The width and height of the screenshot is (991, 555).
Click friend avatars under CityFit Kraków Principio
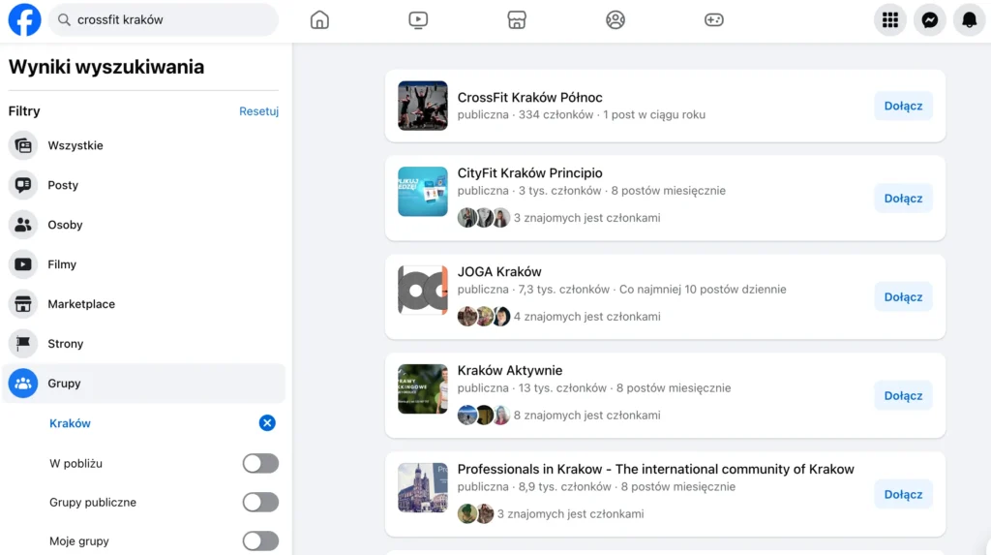pos(484,218)
